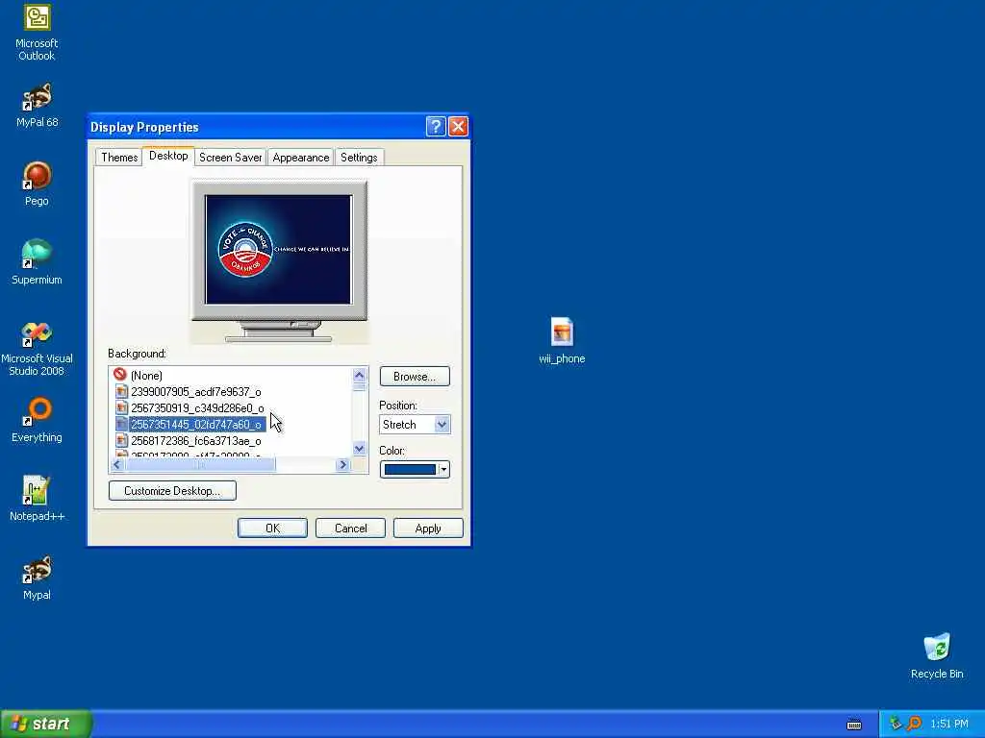Select background 2399007905_acdf7e9637_o
Viewport: 985px width, 738px height.
click(196, 392)
